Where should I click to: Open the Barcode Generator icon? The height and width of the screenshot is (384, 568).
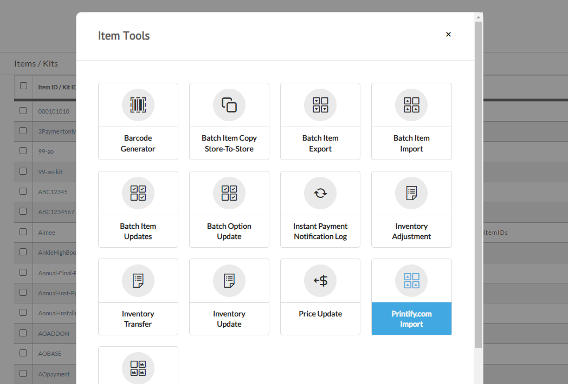pos(138,105)
